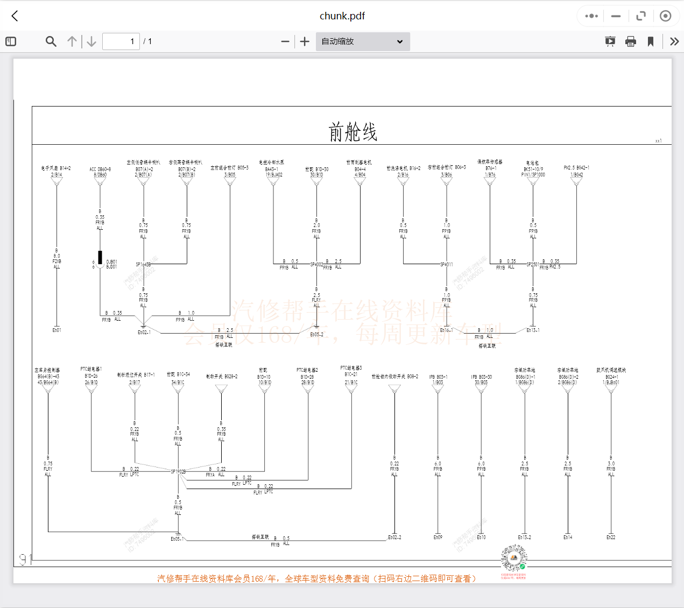This screenshot has width=684, height=608.
Task: Print the PDF document
Action: (631, 41)
